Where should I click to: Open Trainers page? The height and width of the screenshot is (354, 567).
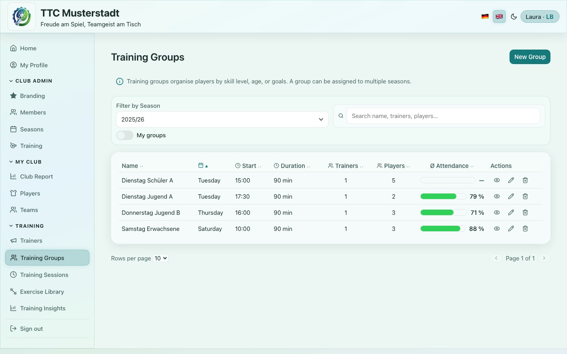pyautogui.click(x=47, y=241)
